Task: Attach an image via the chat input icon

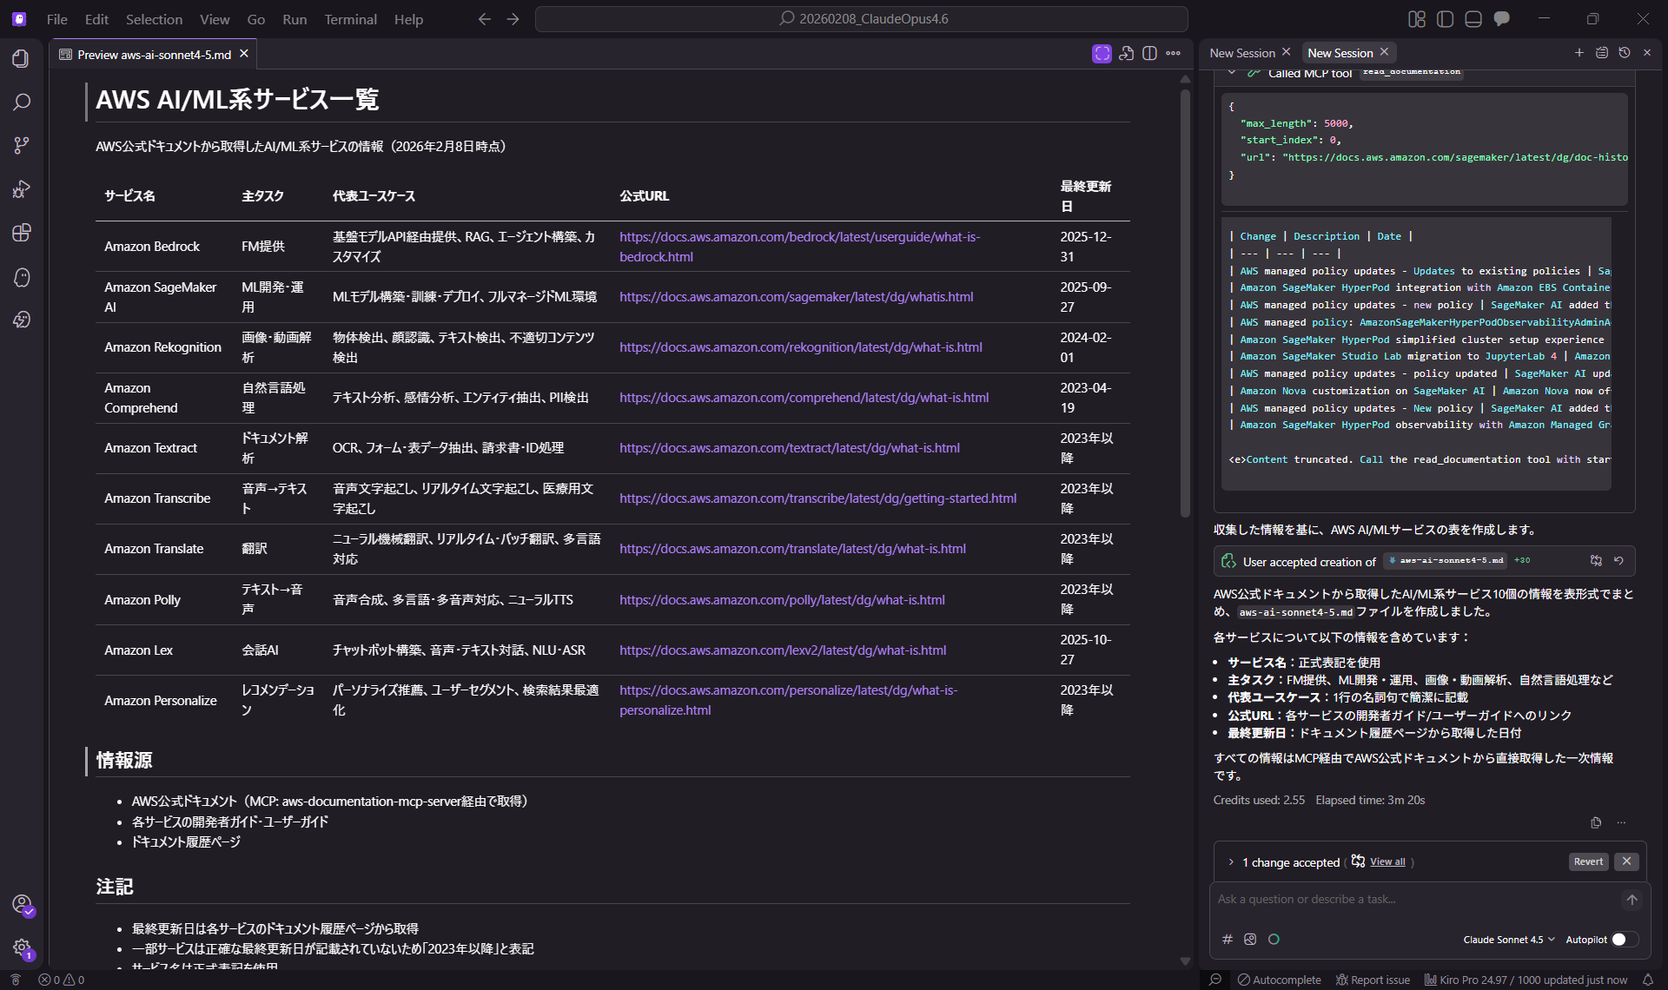Action: coord(1250,939)
